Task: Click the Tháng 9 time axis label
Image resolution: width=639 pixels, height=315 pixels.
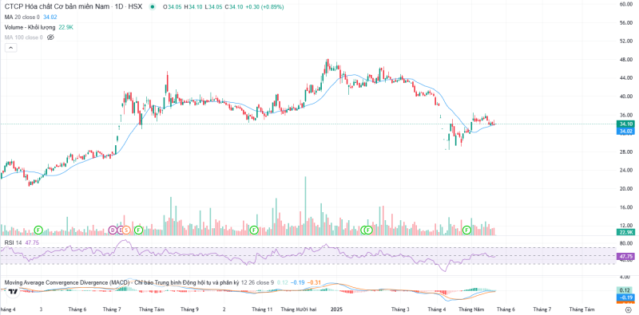Action: [x=189, y=309]
